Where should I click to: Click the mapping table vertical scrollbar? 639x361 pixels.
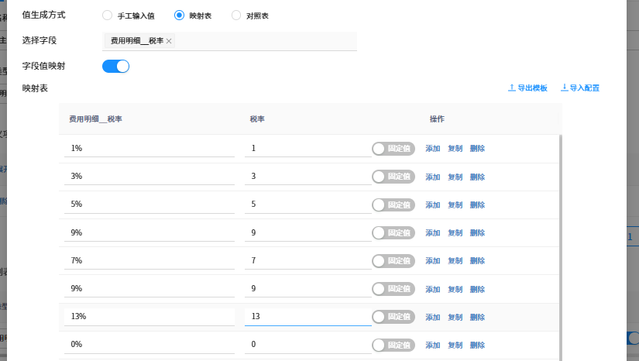561,248
